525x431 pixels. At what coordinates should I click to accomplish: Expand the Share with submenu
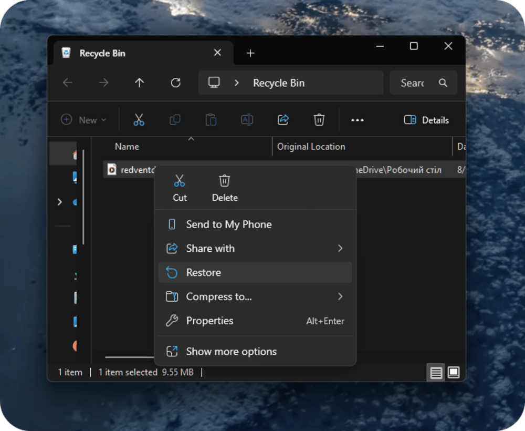(340, 249)
